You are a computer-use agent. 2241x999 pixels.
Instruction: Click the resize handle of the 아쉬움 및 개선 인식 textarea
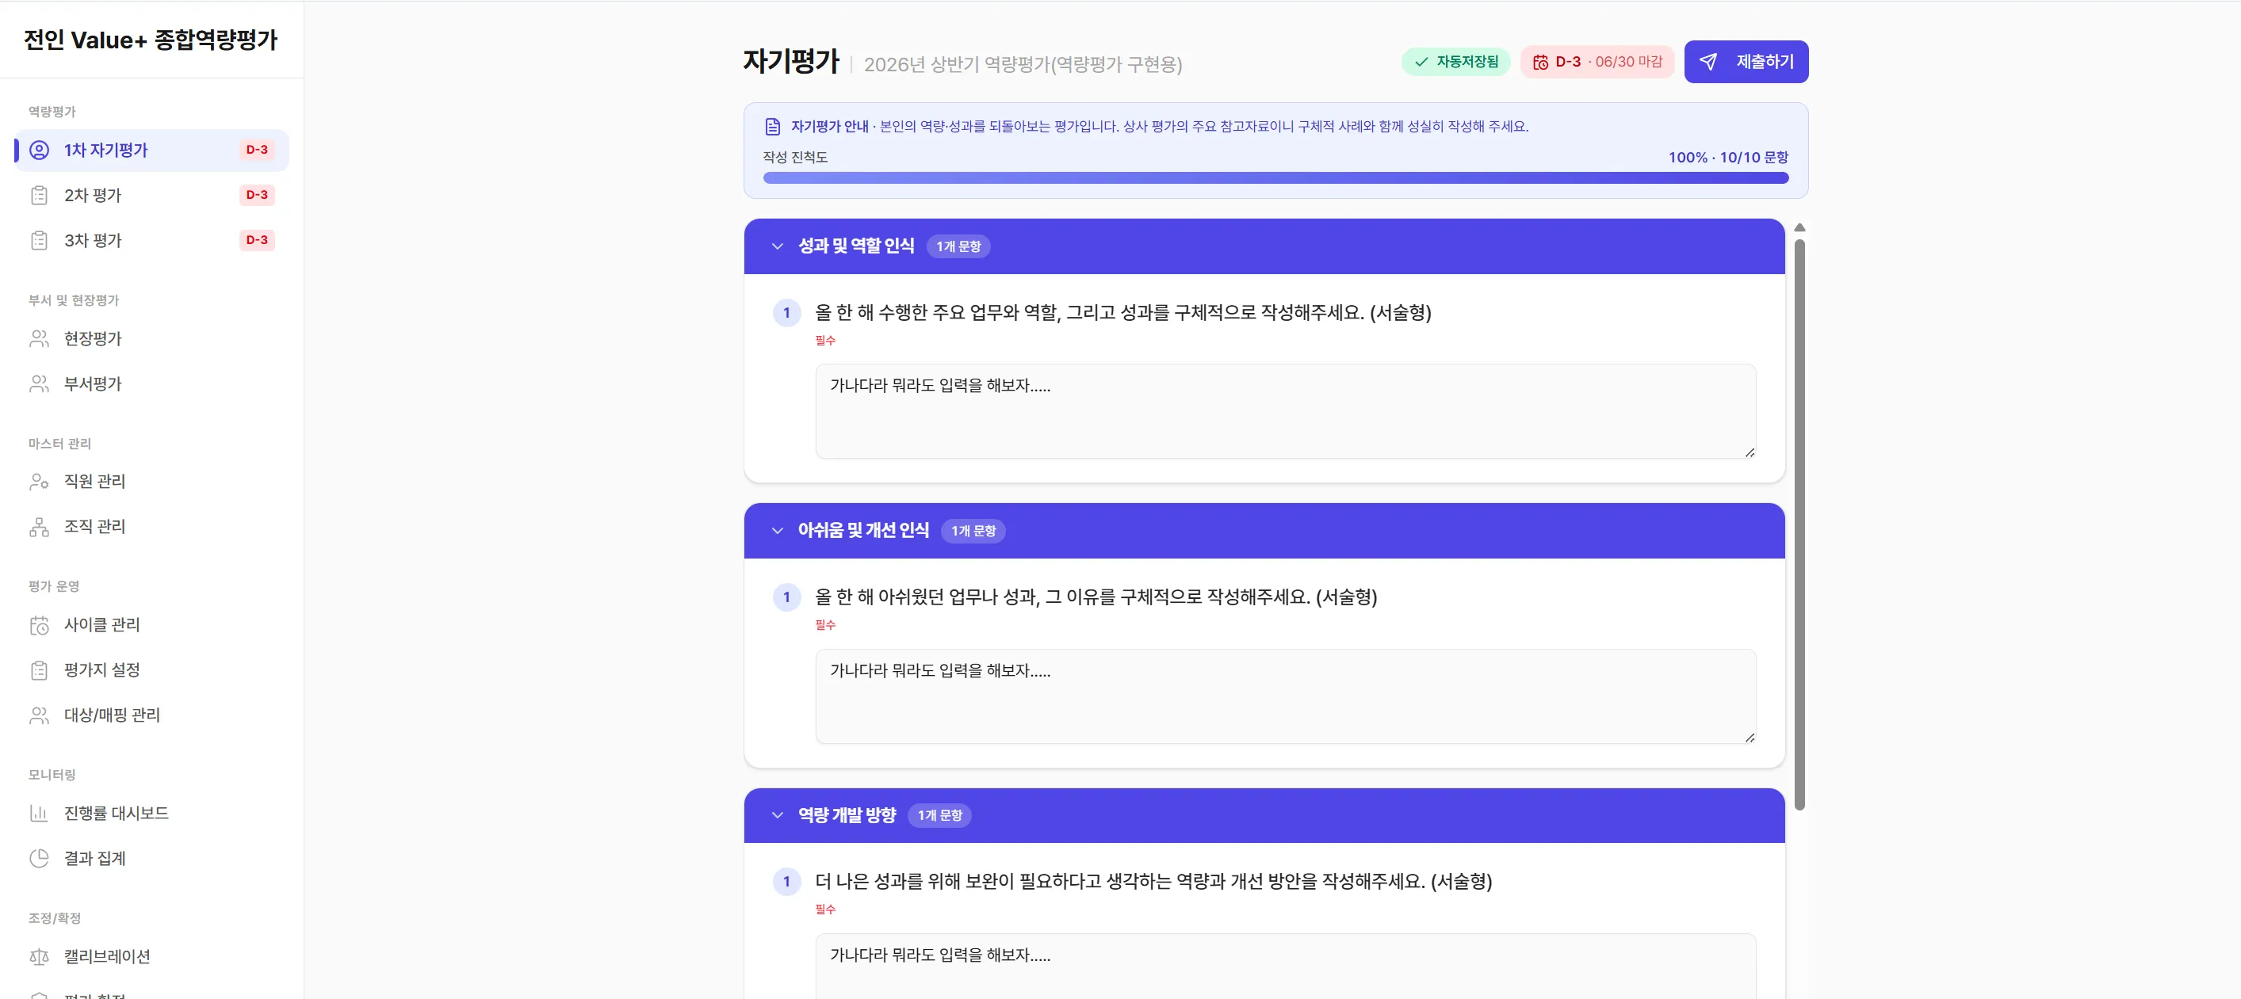(1749, 738)
